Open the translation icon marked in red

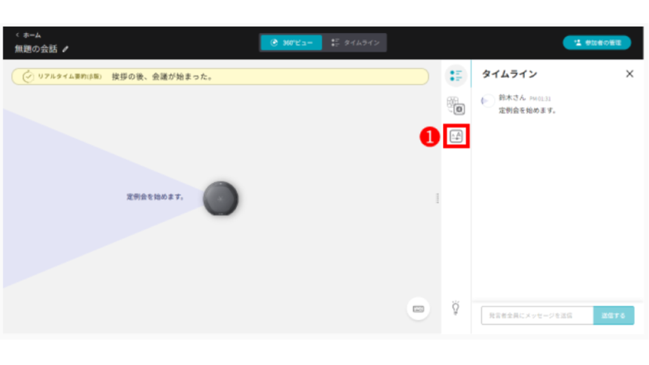[x=456, y=136]
